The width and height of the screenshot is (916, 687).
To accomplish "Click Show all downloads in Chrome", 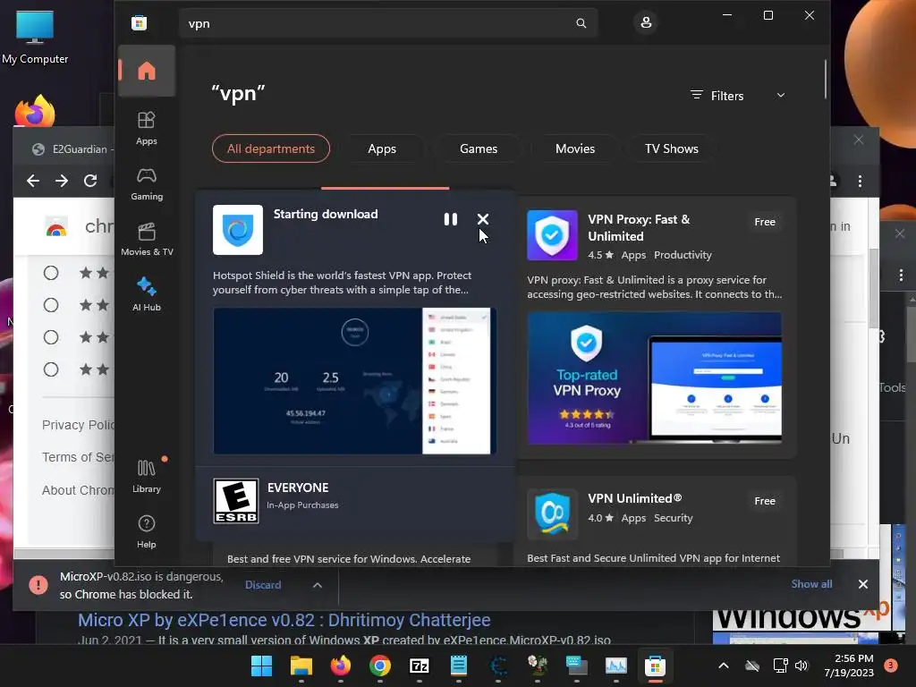I will 811,584.
